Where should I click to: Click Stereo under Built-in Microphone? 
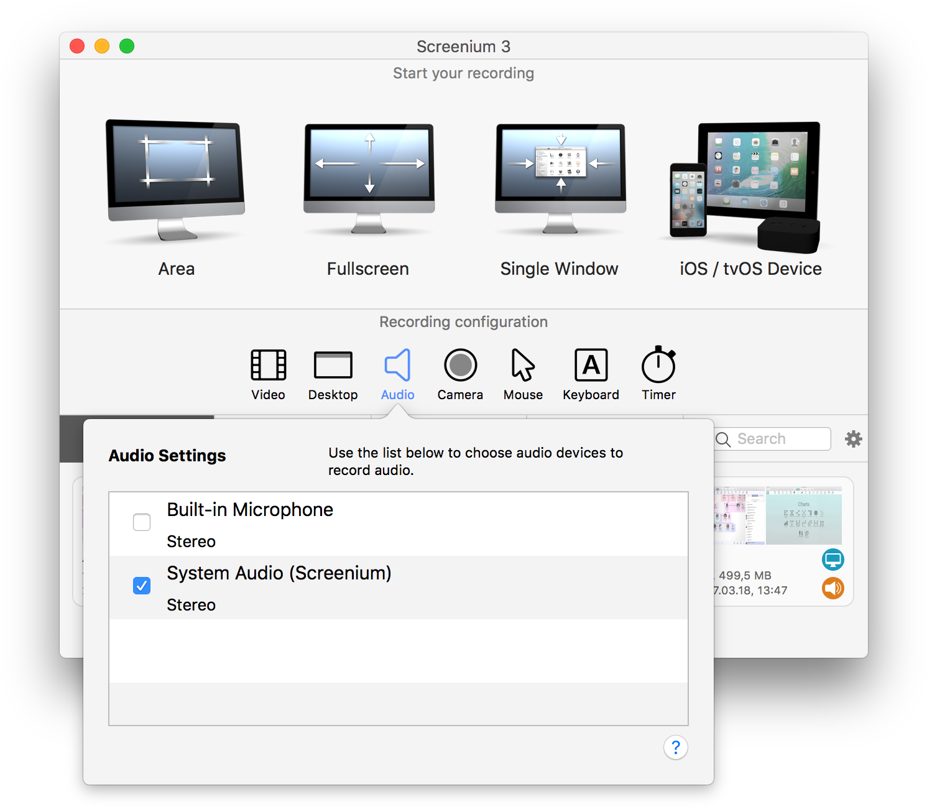click(x=191, y=542)
